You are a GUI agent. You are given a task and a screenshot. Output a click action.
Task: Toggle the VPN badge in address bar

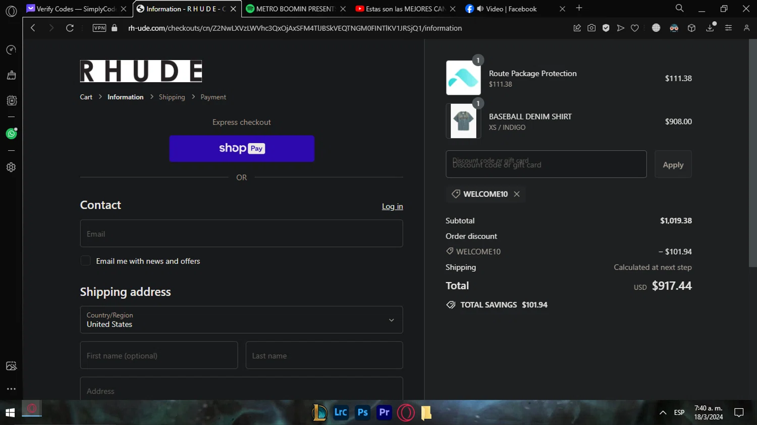coord(99,28)
